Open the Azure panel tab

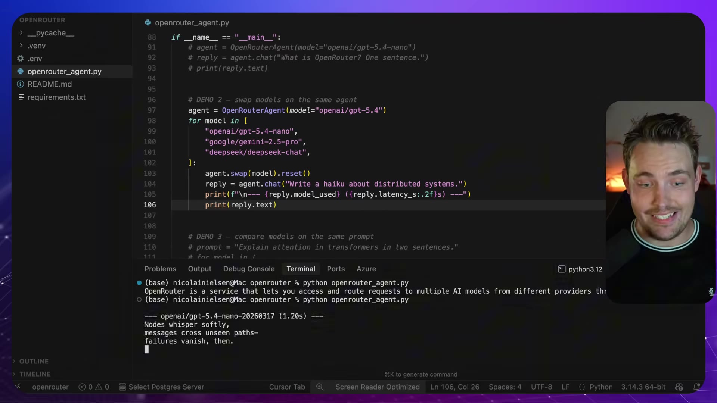[366, 269]
